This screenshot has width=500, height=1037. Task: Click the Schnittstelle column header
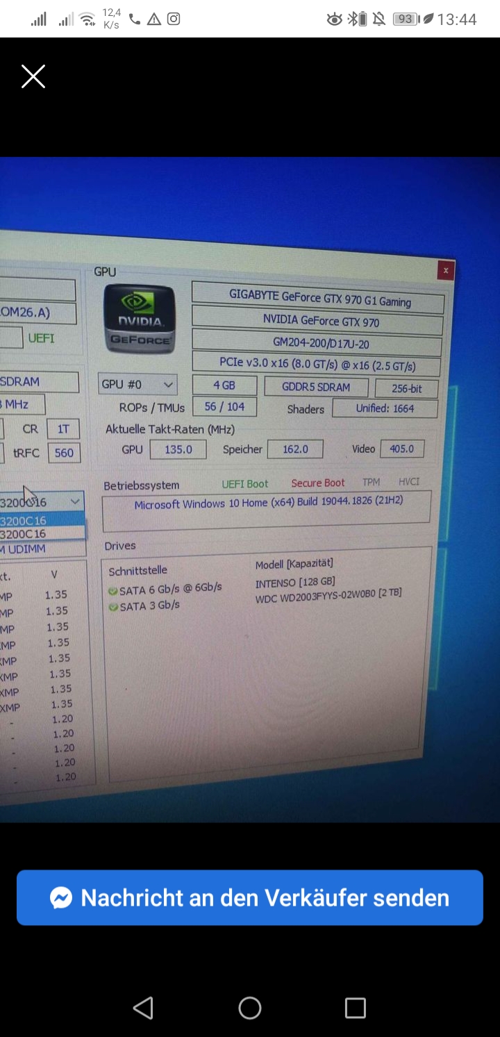138,570
